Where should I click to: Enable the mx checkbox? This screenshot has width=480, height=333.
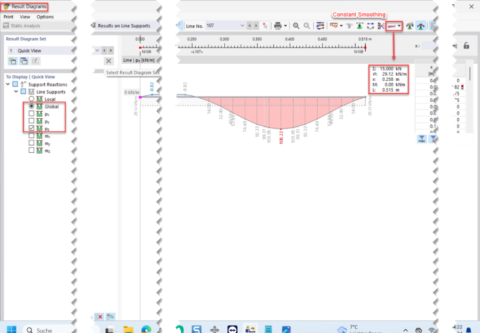[31, 135]
